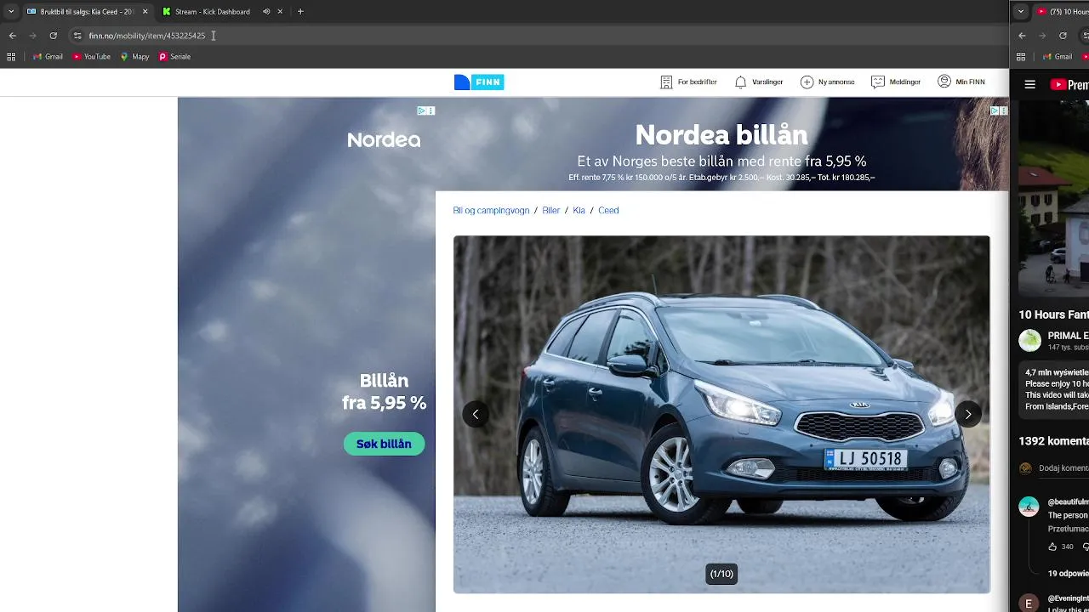The width and height of the screenshot is (1089, 612).
Task: Go back in the right YouTube browser window
Action: [x=1022, y=36]
